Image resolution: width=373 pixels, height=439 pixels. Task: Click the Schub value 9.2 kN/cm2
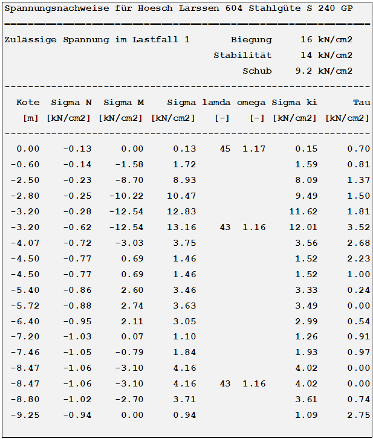point(323,71)
